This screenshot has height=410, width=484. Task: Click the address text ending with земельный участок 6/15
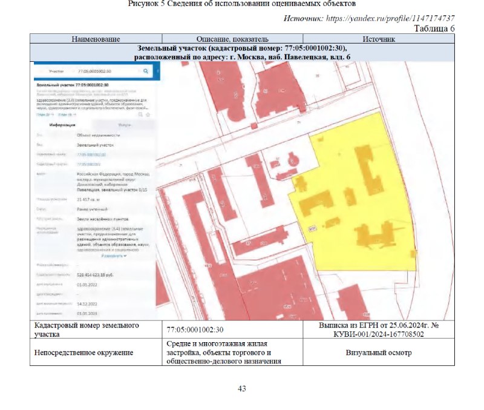(113, 182)
